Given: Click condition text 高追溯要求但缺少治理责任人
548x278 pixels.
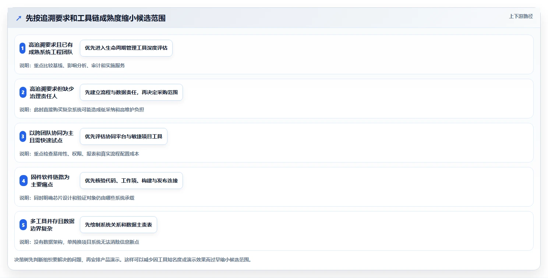Looking at the screenshot, I should 52,92.
